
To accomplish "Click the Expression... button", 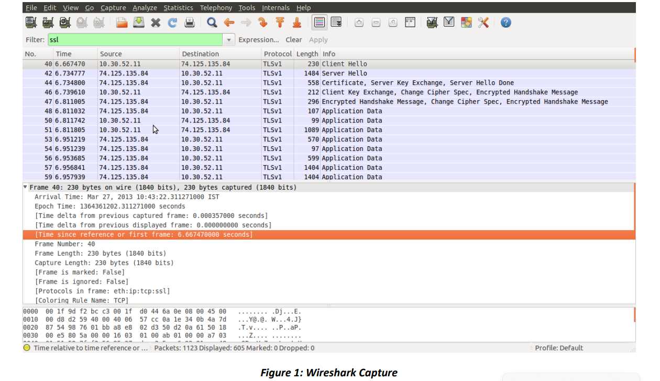I will [259, 39].
